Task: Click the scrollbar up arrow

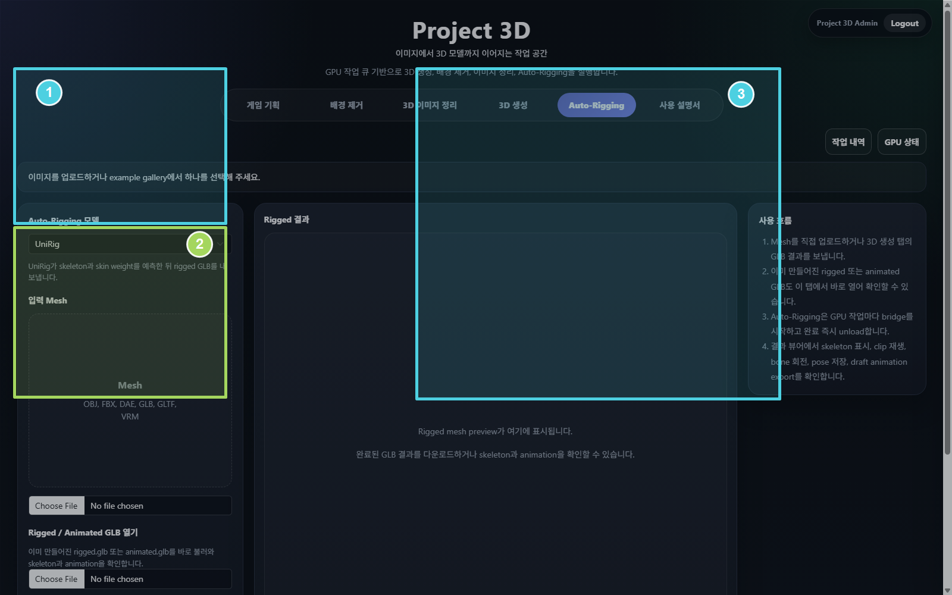Action: (x=947, y=4)
